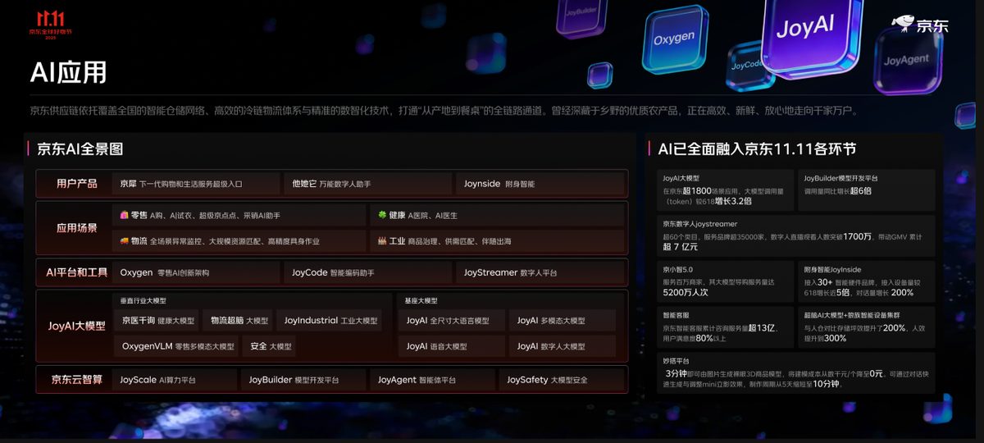Select the 京医千询 健康大模型 cell
Screen dimensions: 984x443
coord(155,321)
